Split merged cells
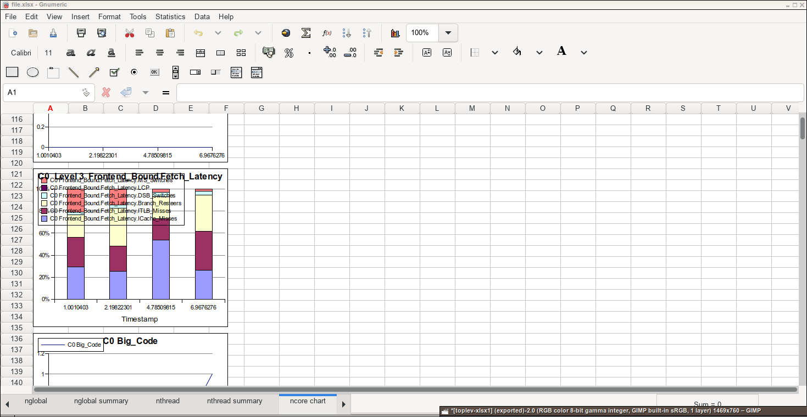807x417 pixels. [241, 53]
